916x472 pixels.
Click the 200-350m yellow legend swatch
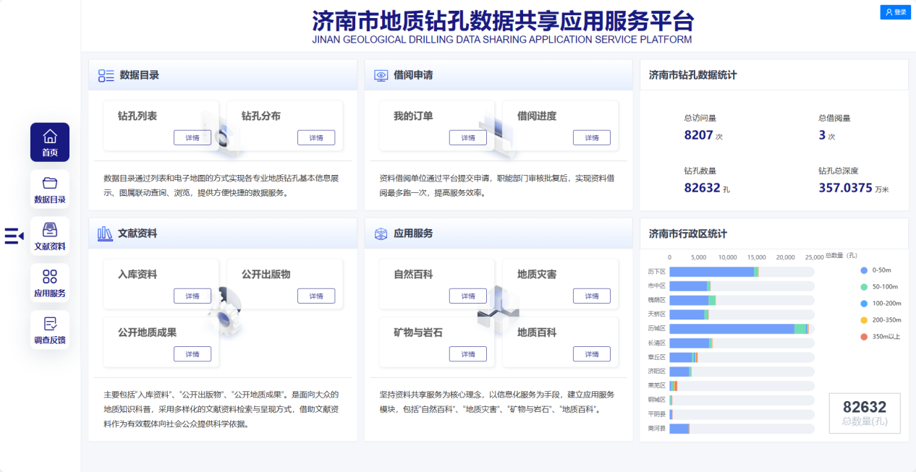click(865, 320)
